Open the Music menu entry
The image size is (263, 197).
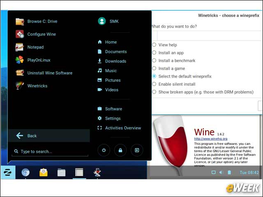click(111, 71)
